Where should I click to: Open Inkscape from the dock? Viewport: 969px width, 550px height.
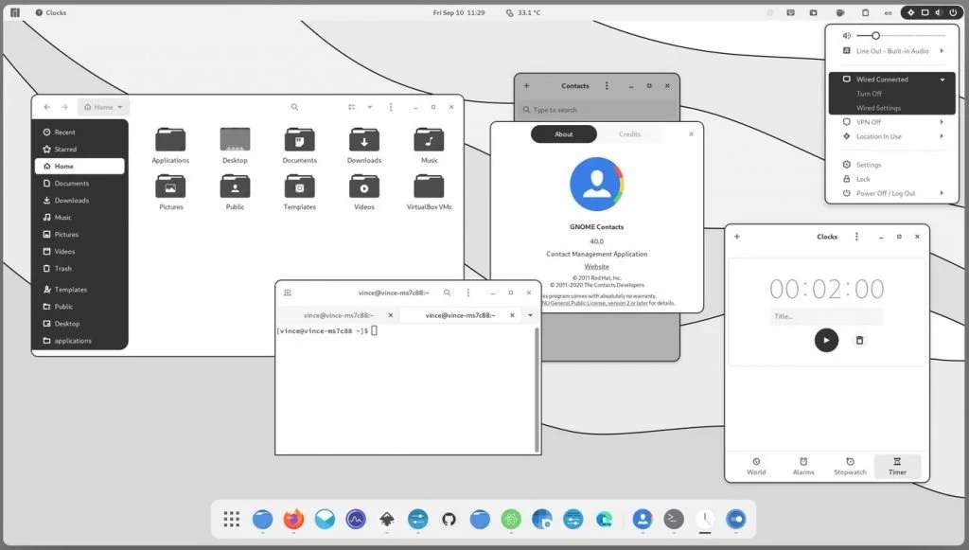pyautogui.click(x=387, y=519)
